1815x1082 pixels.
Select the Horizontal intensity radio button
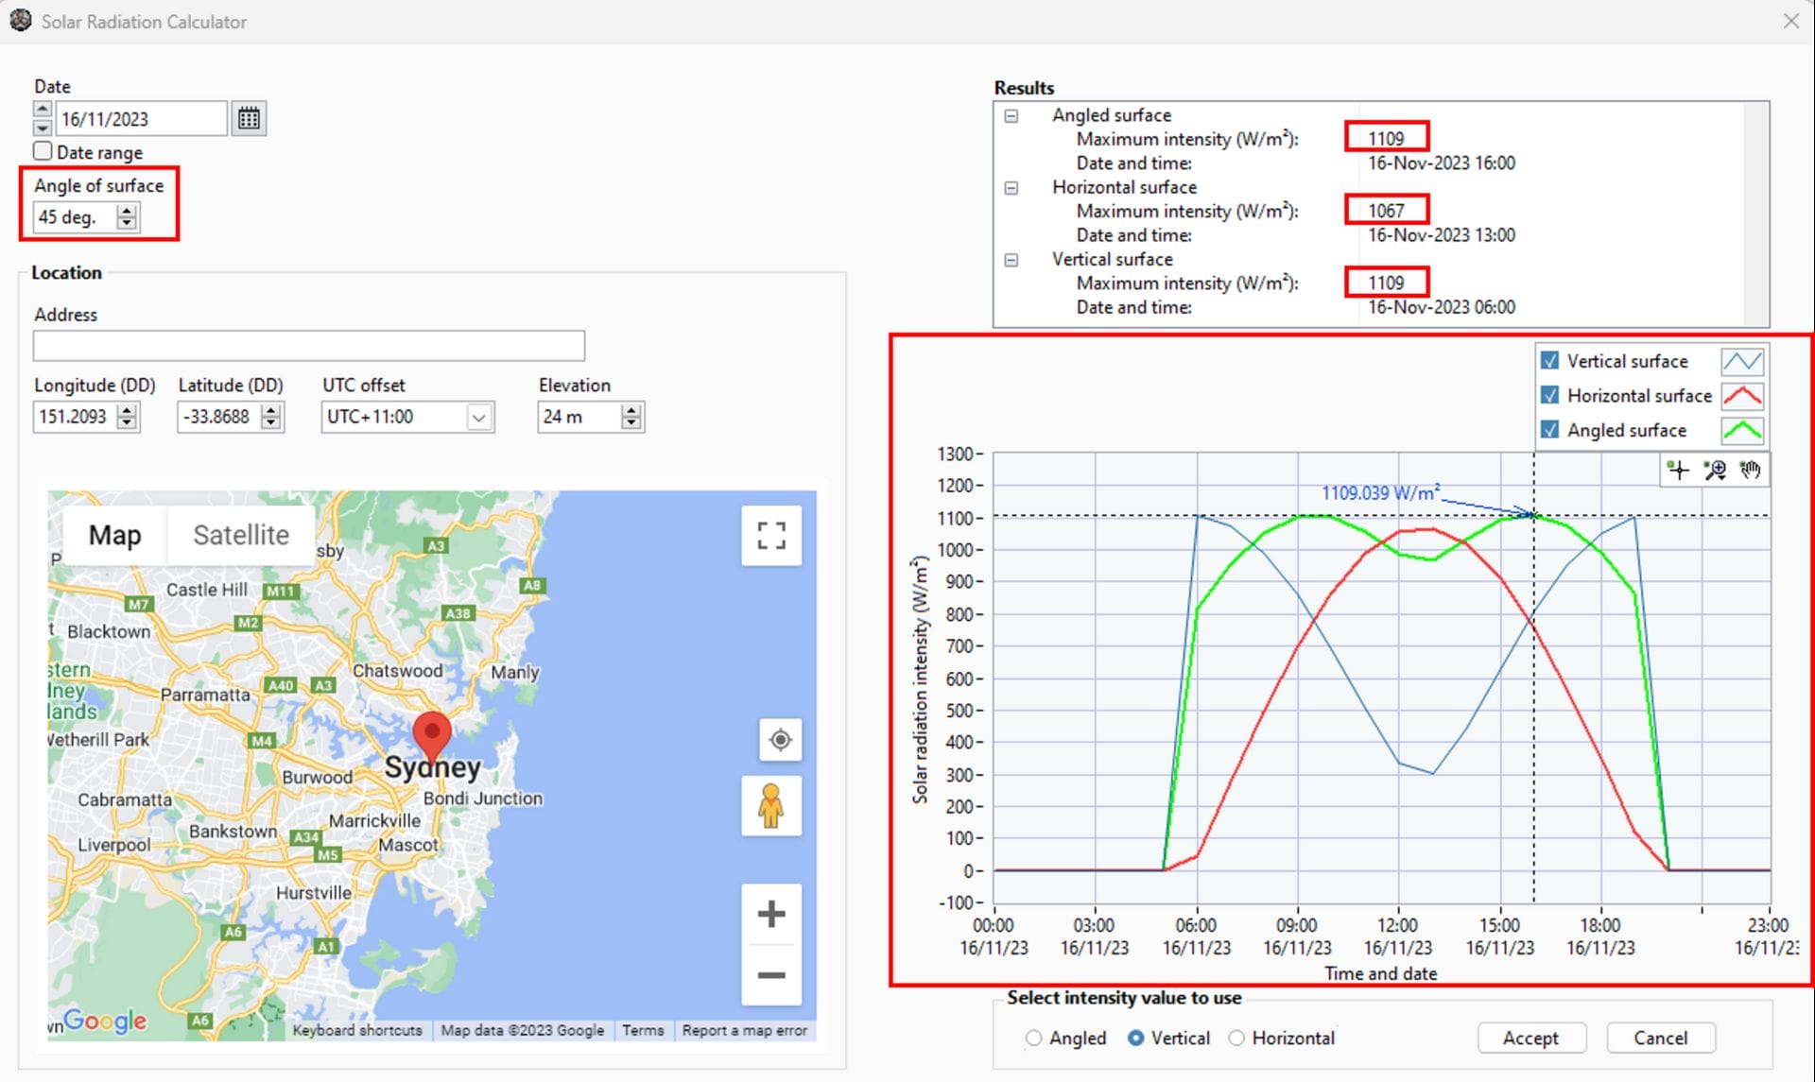pos(1236,1038)
